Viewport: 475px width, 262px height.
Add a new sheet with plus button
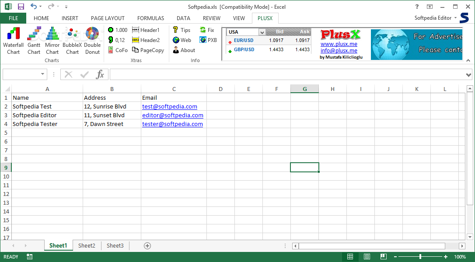pos(147,246)
